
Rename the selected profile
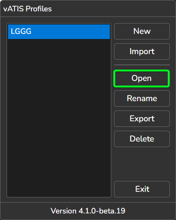point(142,98)
